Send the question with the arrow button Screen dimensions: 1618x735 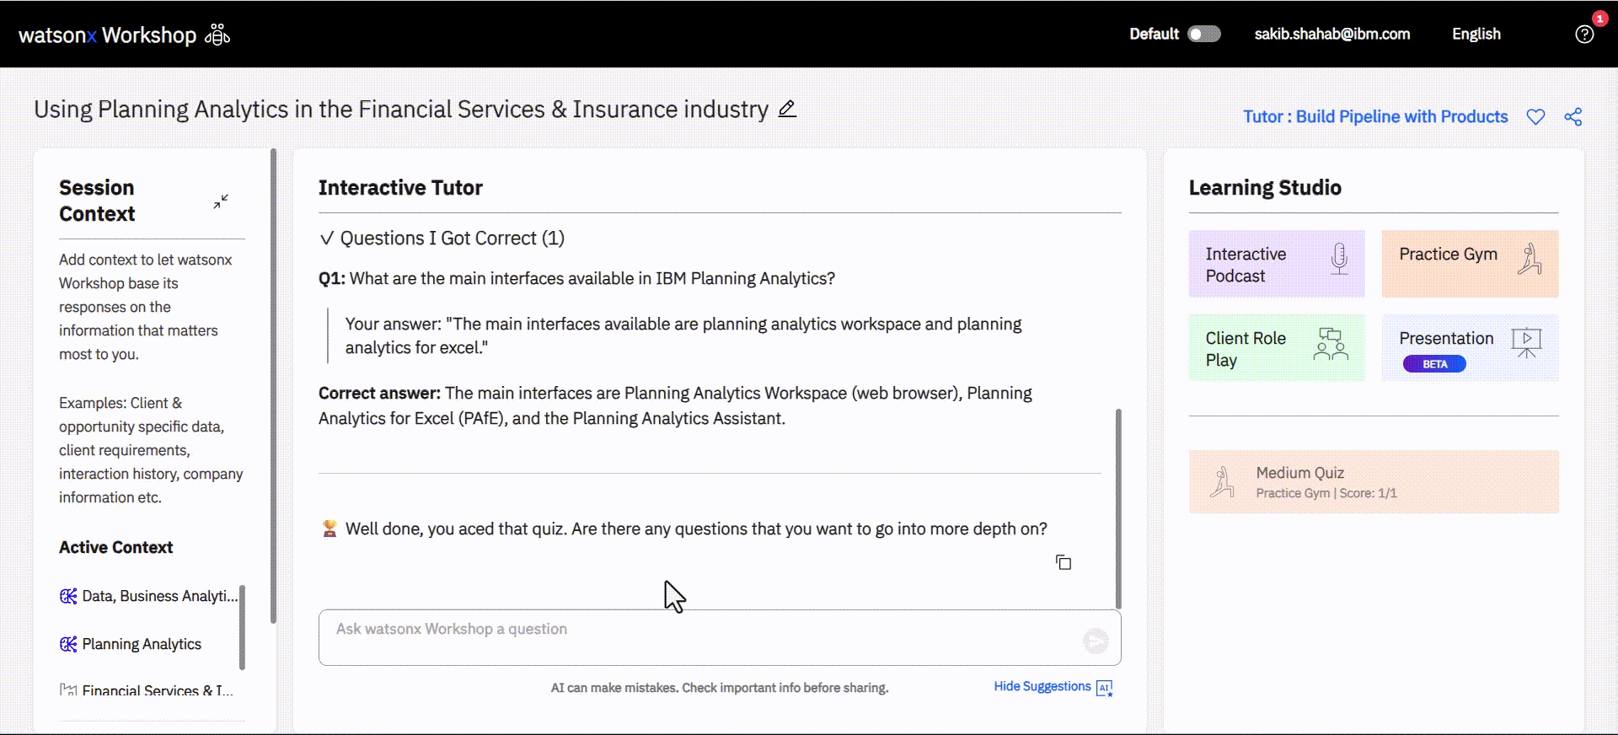tap(1096, 641)
